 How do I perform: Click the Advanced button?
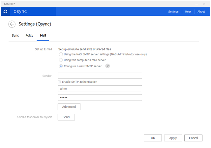[x=69, y=107]
